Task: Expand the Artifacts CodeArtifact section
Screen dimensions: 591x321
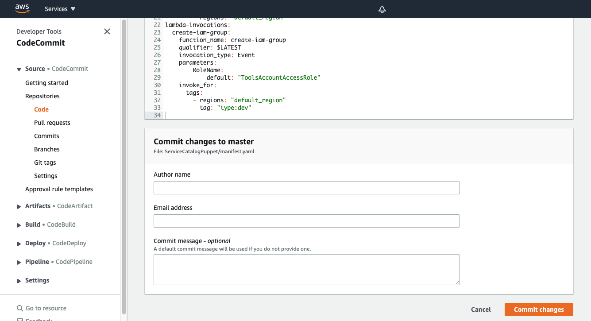Action: point(19,206)
